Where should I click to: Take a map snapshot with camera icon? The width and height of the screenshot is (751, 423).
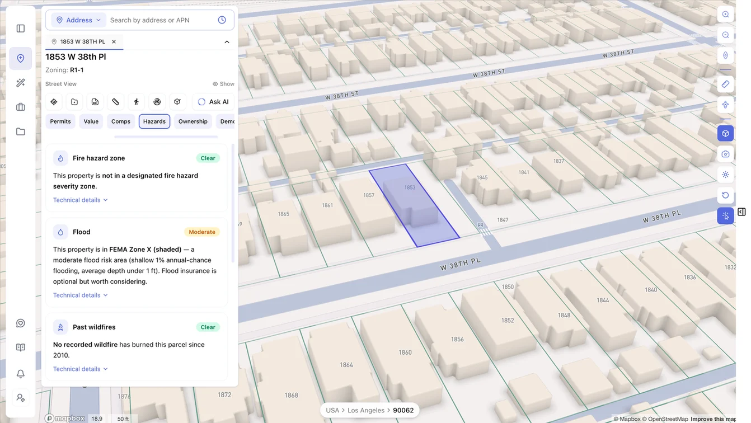(x=725, y=154)
